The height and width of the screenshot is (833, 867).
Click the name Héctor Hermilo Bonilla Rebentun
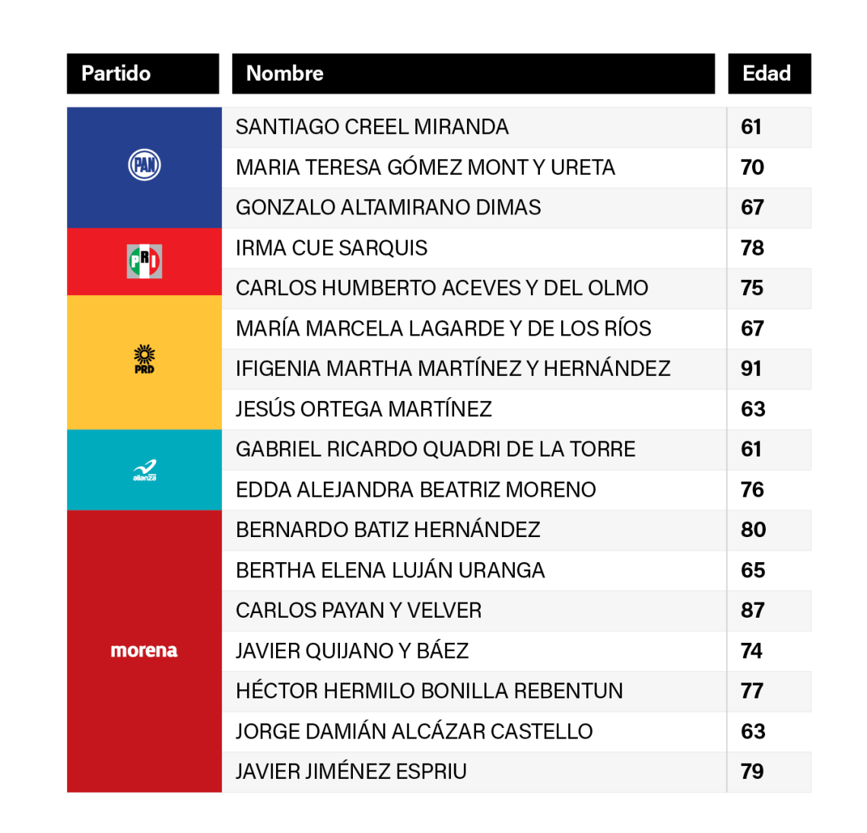pos(429,691)
